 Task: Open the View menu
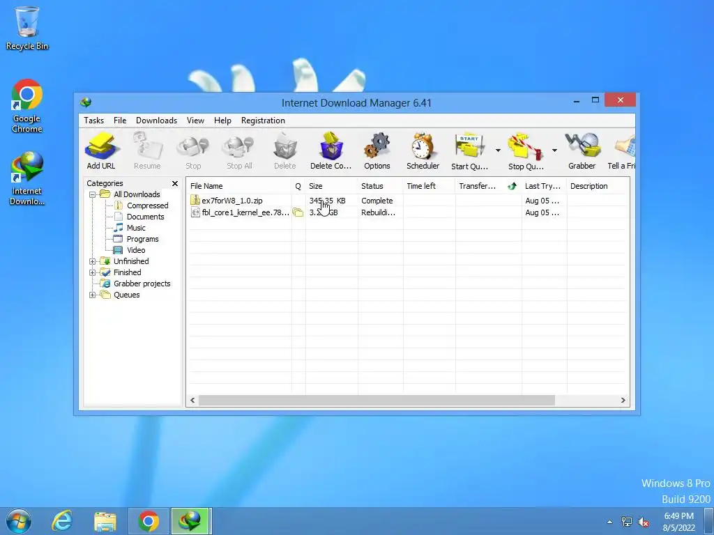pyautogui.click(x=195, y=121)
